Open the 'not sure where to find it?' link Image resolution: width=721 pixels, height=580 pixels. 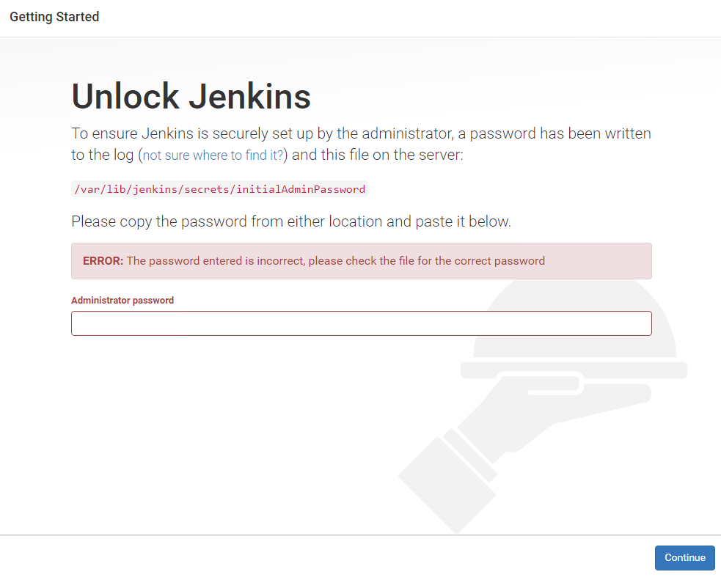pyautogui.click(x=213, y=155)
